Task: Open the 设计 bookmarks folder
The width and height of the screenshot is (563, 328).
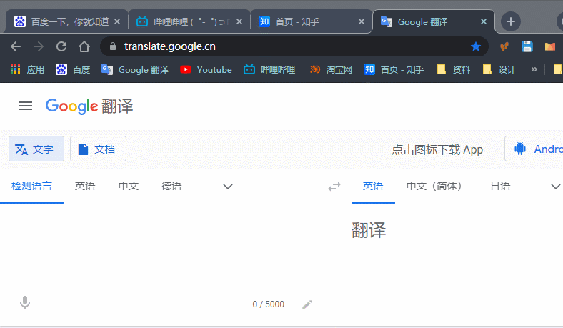Action: click(x=499, y=69)
